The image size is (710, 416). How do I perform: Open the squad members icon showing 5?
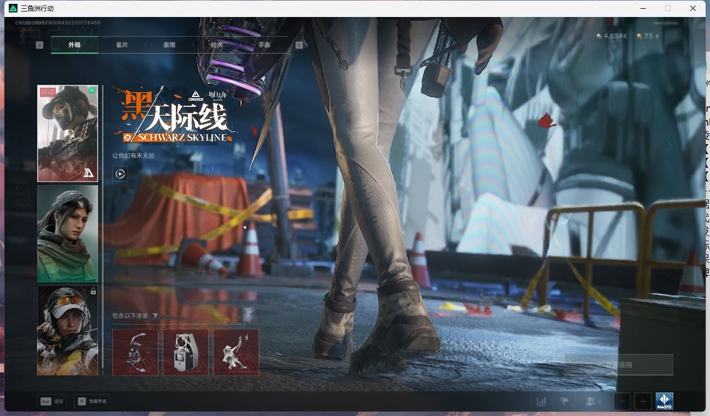(x=593, y=402)
